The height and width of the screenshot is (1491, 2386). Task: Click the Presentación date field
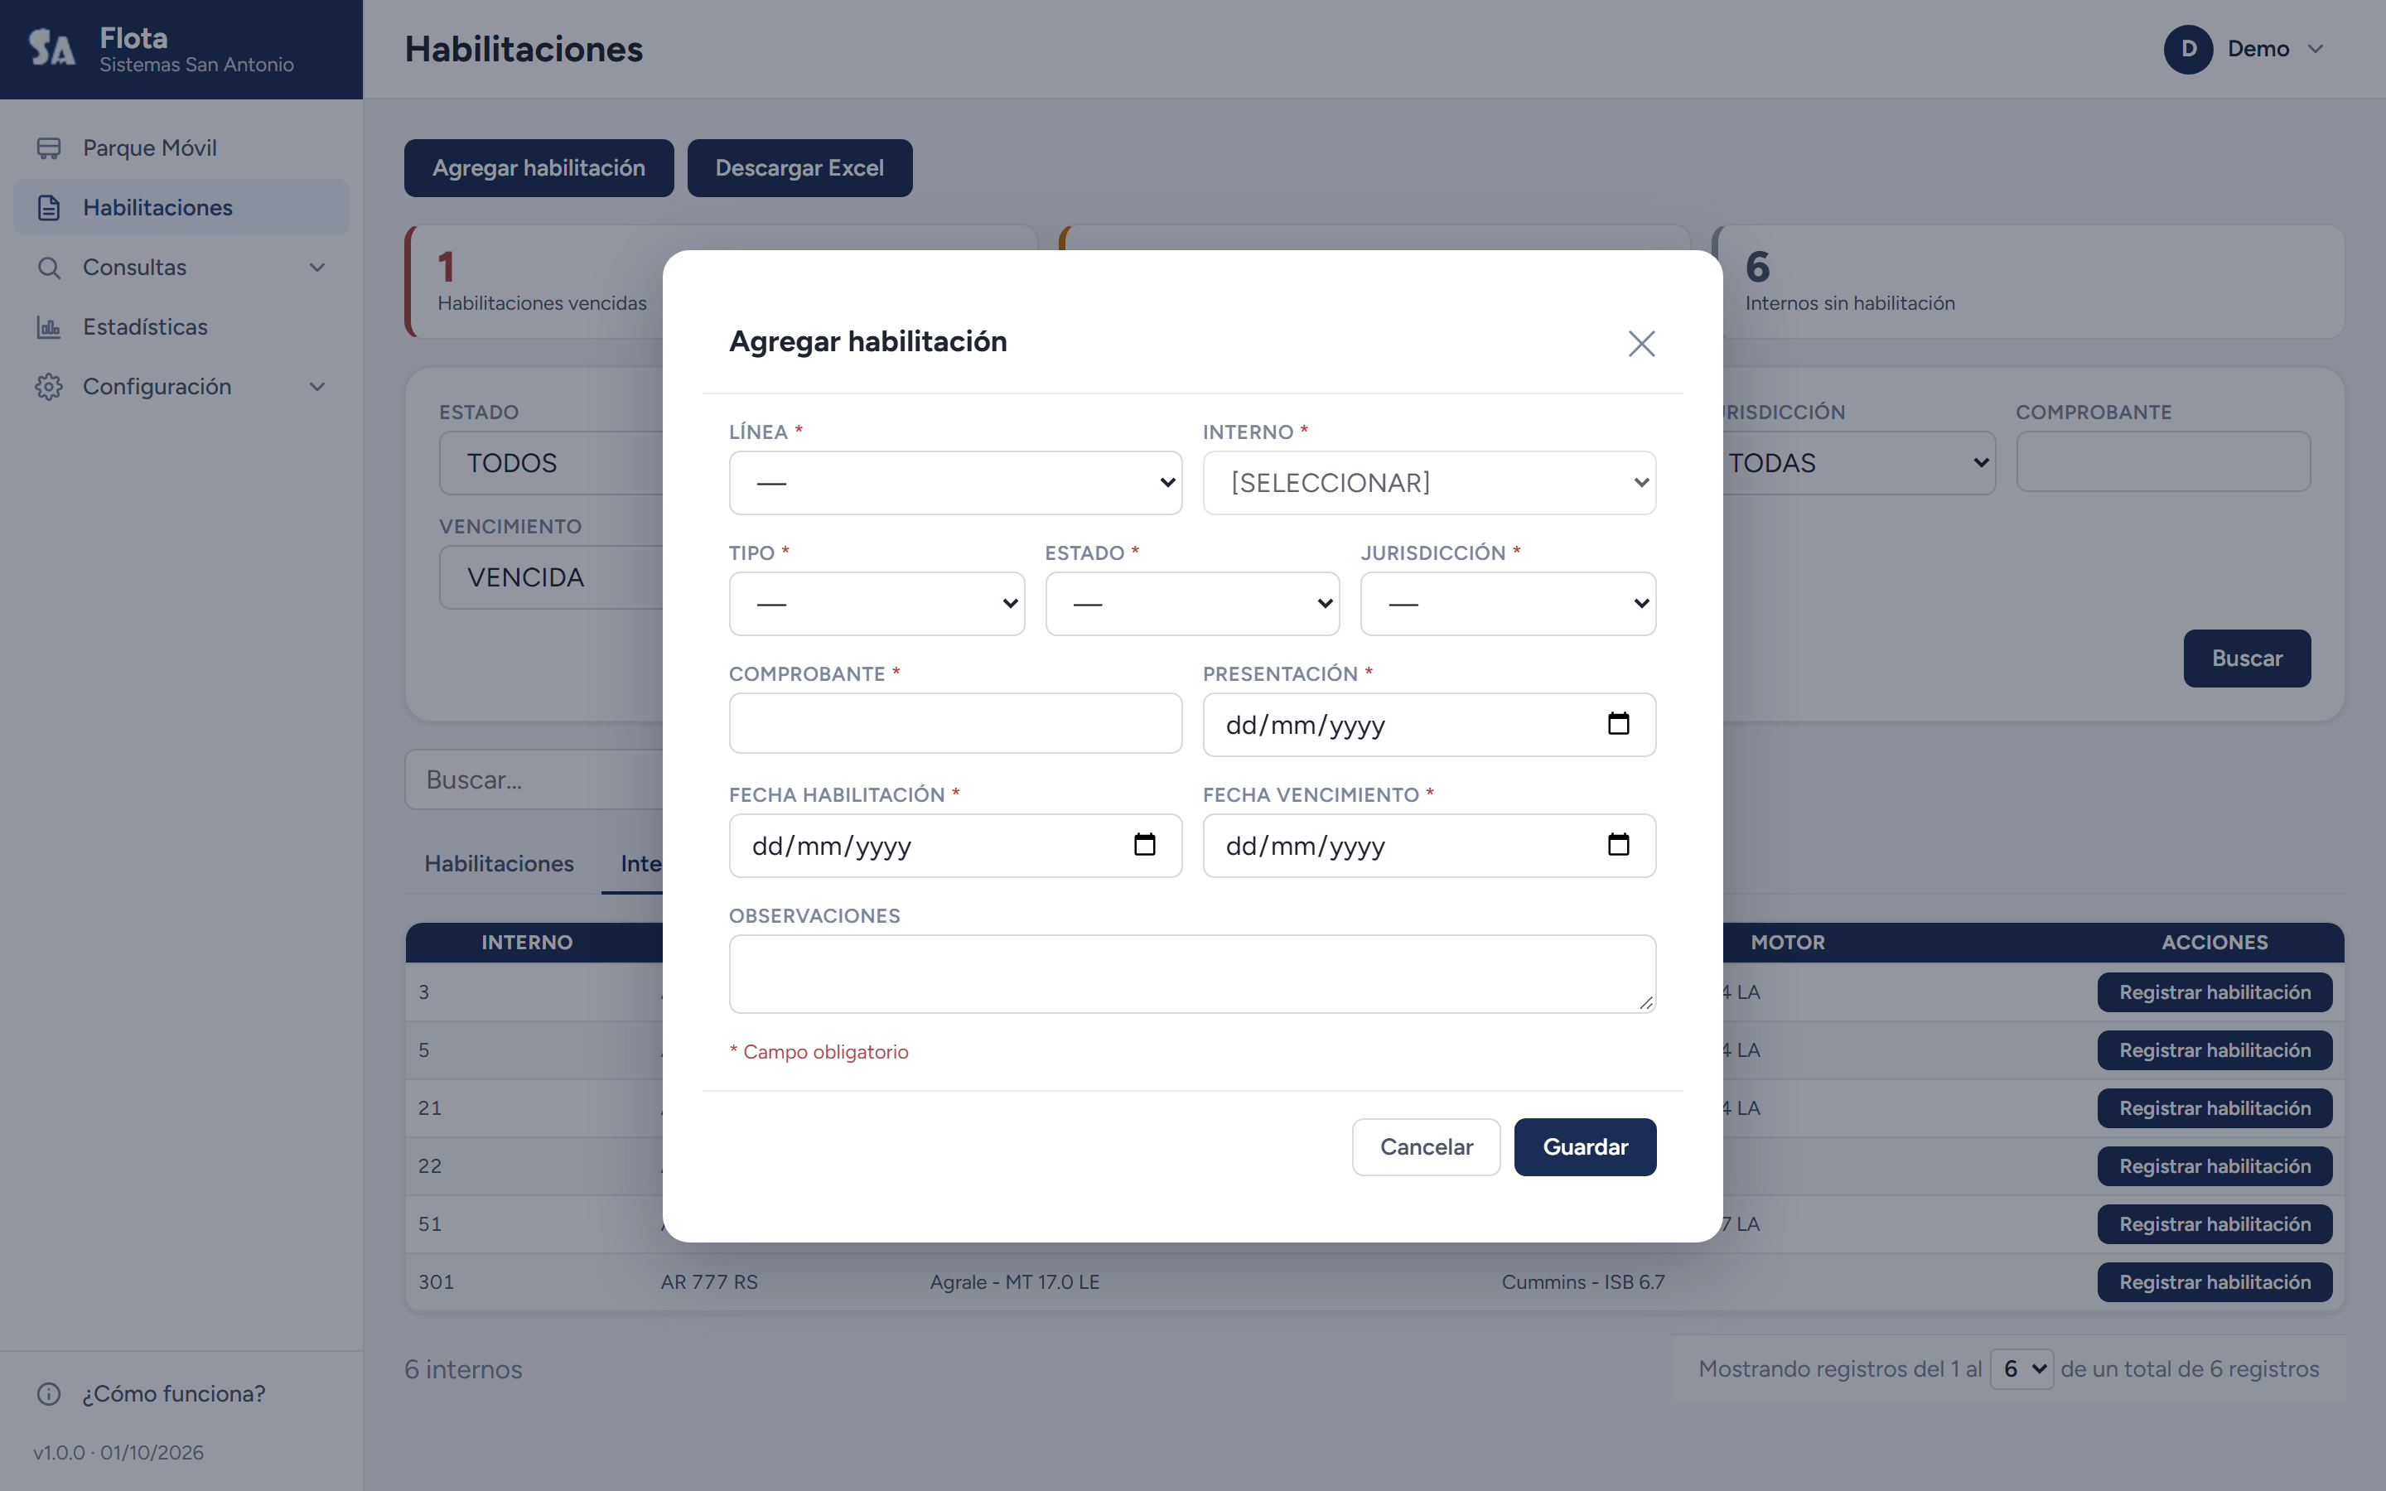(x=1428, y=725)
